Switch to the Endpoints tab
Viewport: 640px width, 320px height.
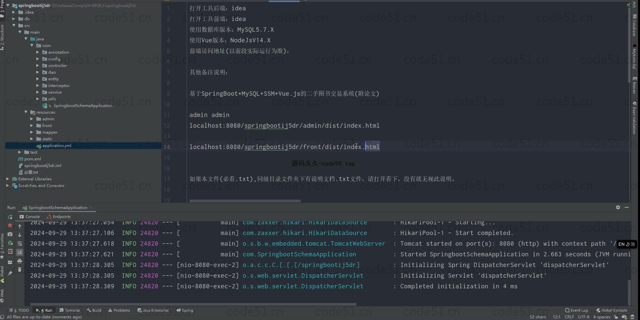pyautogui.click(x=59, y=217)
